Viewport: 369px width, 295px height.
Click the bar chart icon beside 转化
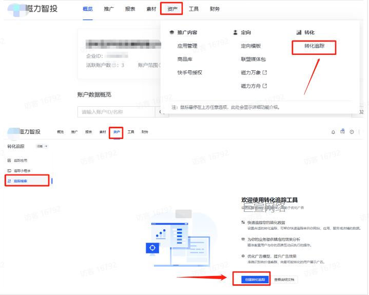click(x=299, y=32)
